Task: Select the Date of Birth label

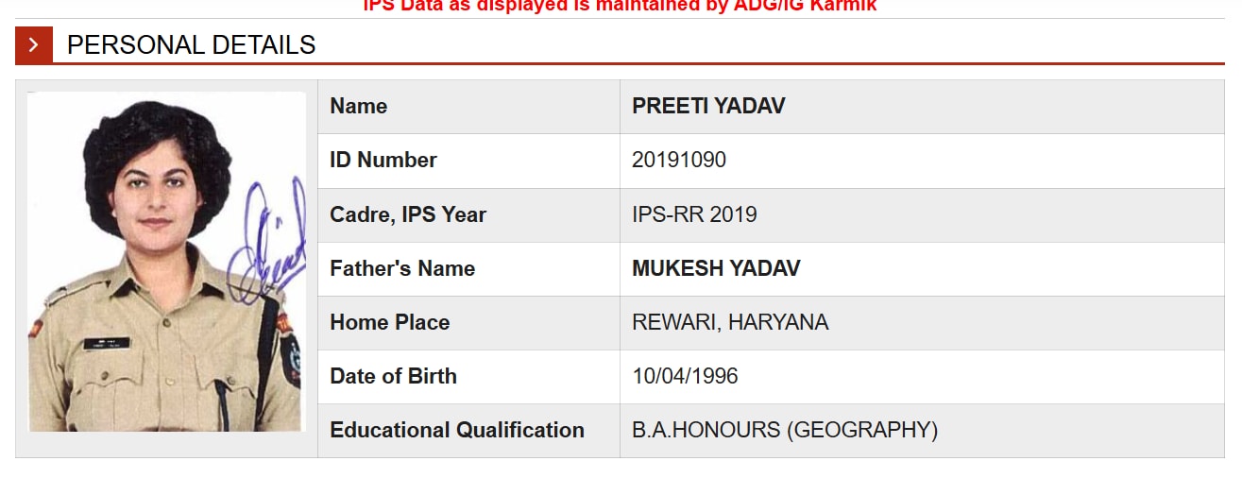Action: point(393,376)
